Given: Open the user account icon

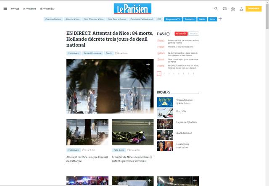Looking at the screenshot, I should [x=241, y=9].
